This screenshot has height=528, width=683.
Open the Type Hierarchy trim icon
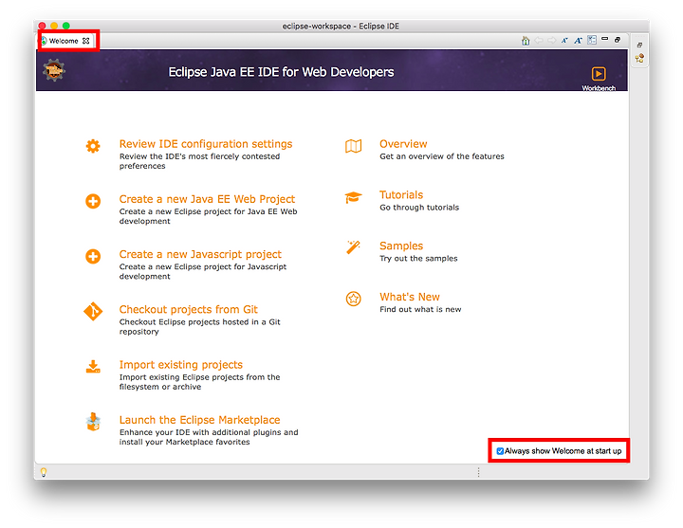click(639, 58)
